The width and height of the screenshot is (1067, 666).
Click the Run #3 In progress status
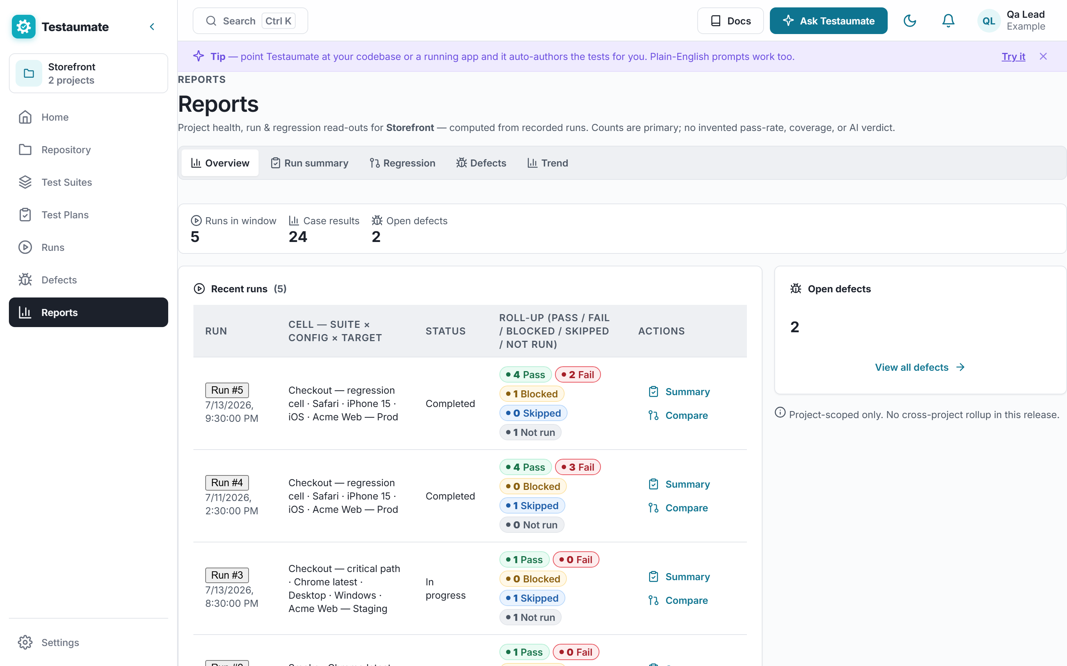[445, 588]
